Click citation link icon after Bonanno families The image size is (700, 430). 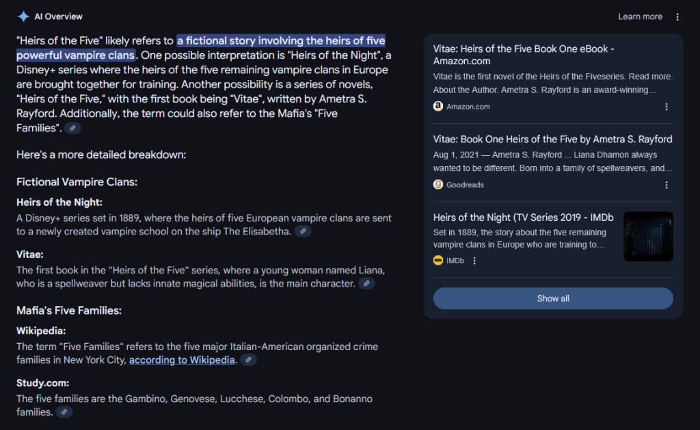[64, 412]
